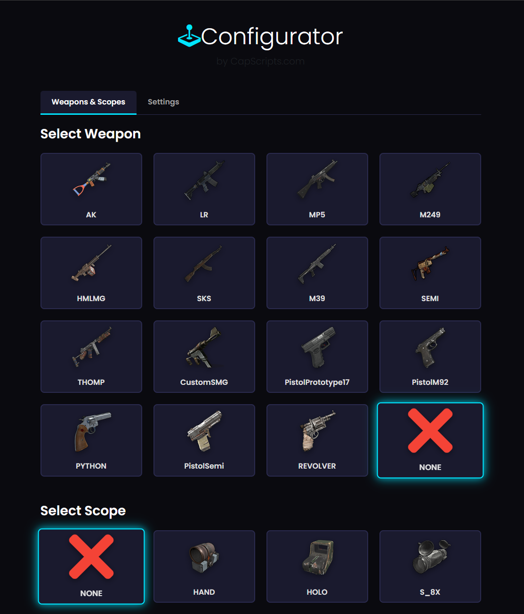Screen dimensions: 524x614
Task: Choose the THOMP submachine gun
Action: tap(91, 357)
